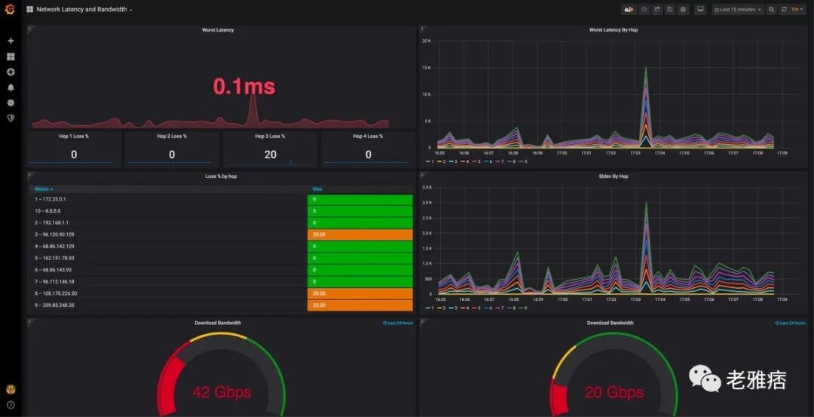The height and width of the screenshot is (417, 814).
Task: Click the zoom out magnifier icon
Action: 772,9
